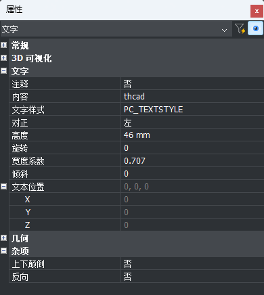The image size is (264, 295).
Task: Select the 内容 property label
Action: 20,97
